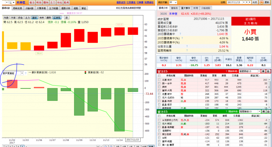
Task: Toggle 主力 overlay button on chart
Action: pyautogui.click(x=28, y=17)
